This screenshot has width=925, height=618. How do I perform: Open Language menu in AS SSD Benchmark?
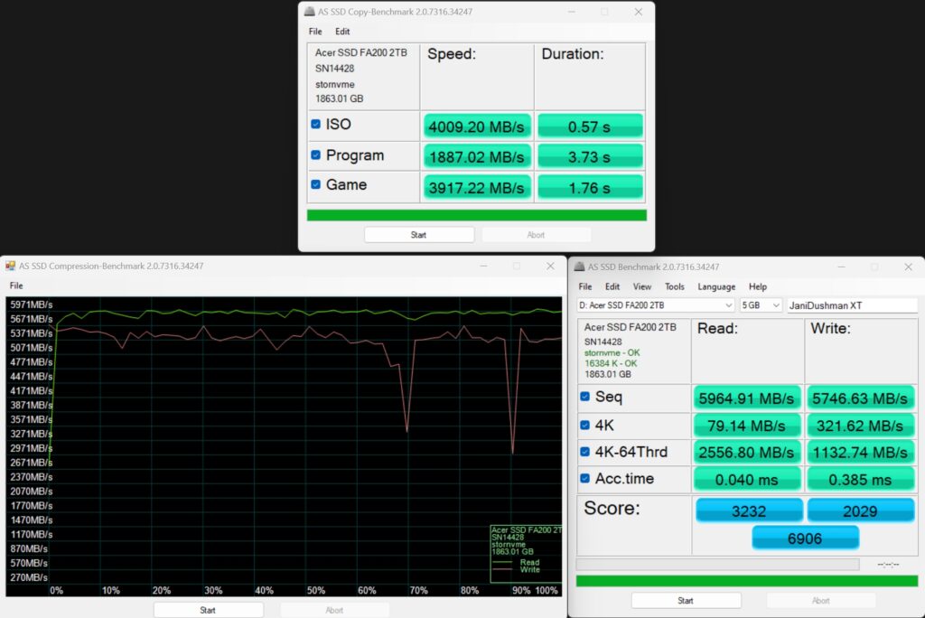[716, 287]
